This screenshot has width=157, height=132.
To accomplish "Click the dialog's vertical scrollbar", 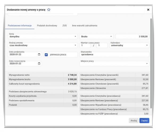I will (x=151, y=63).
